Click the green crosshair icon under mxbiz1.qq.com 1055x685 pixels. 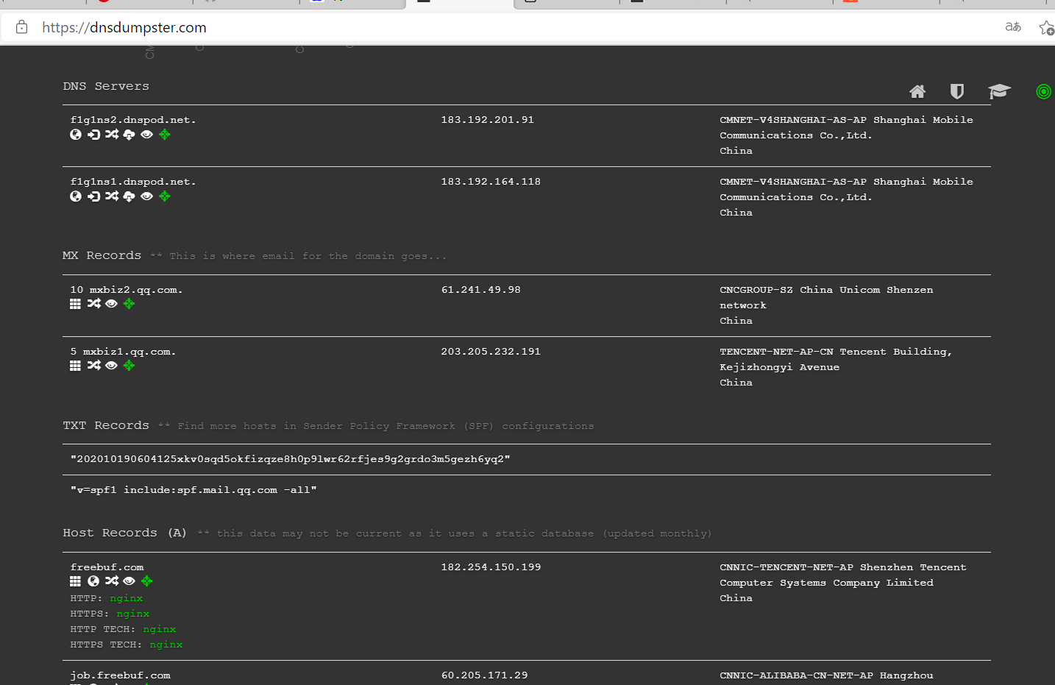[x=129, y=366]
